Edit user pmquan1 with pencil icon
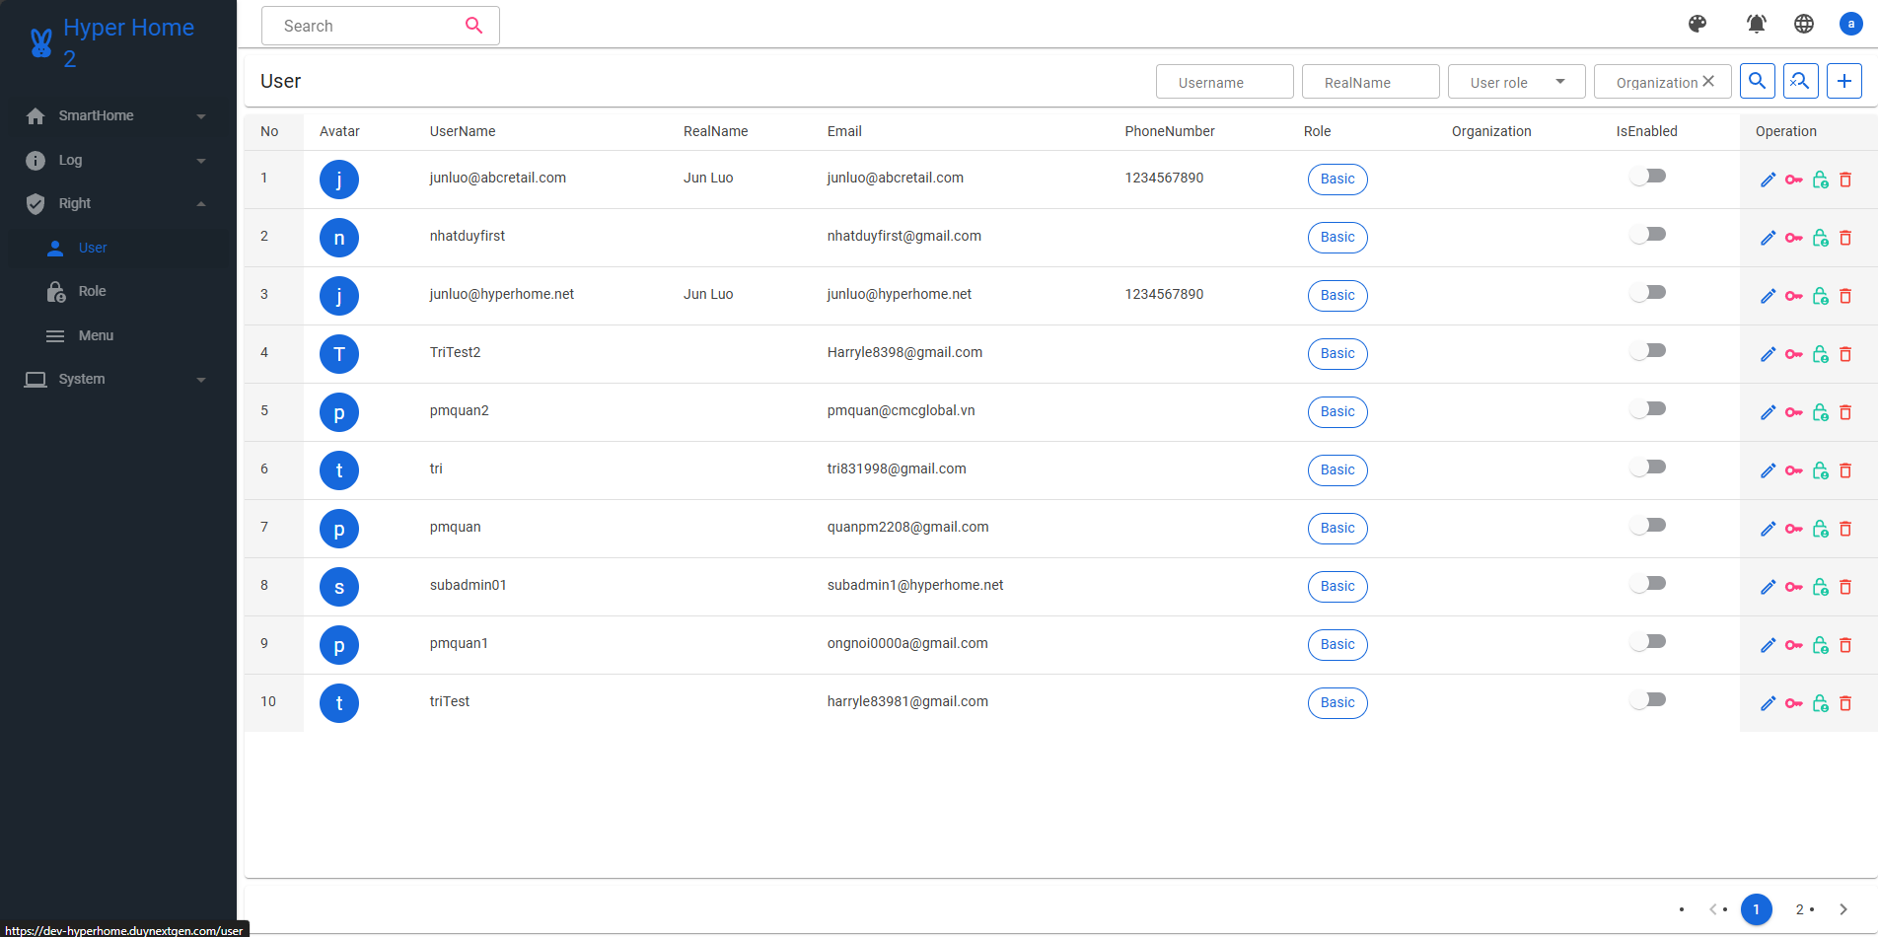1878x937 pixels. click(x=1768, y=645)
